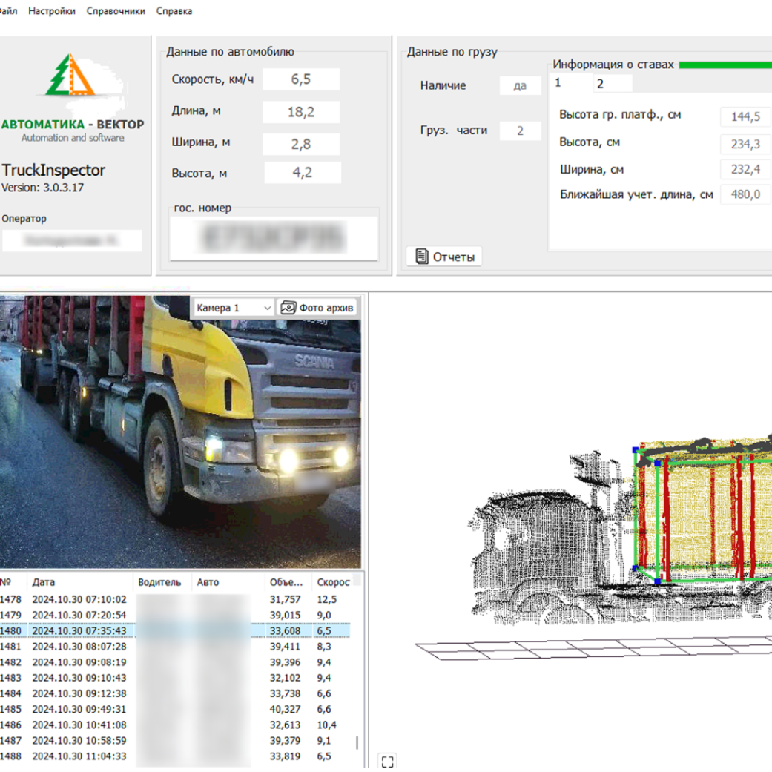Expand the 3D view to fullscreen
The image size is (772, 772).
pos(387,761)
